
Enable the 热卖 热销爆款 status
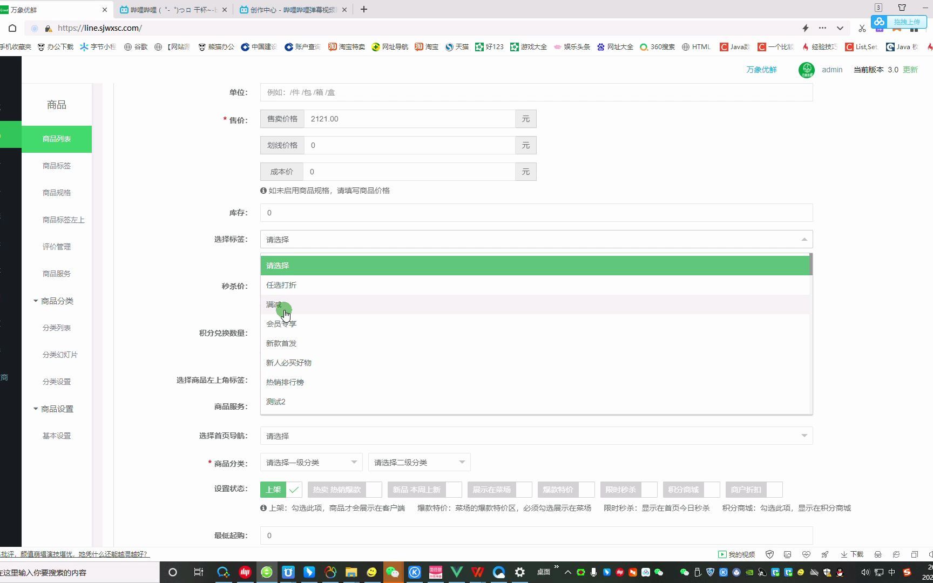(x=374, y=490)
